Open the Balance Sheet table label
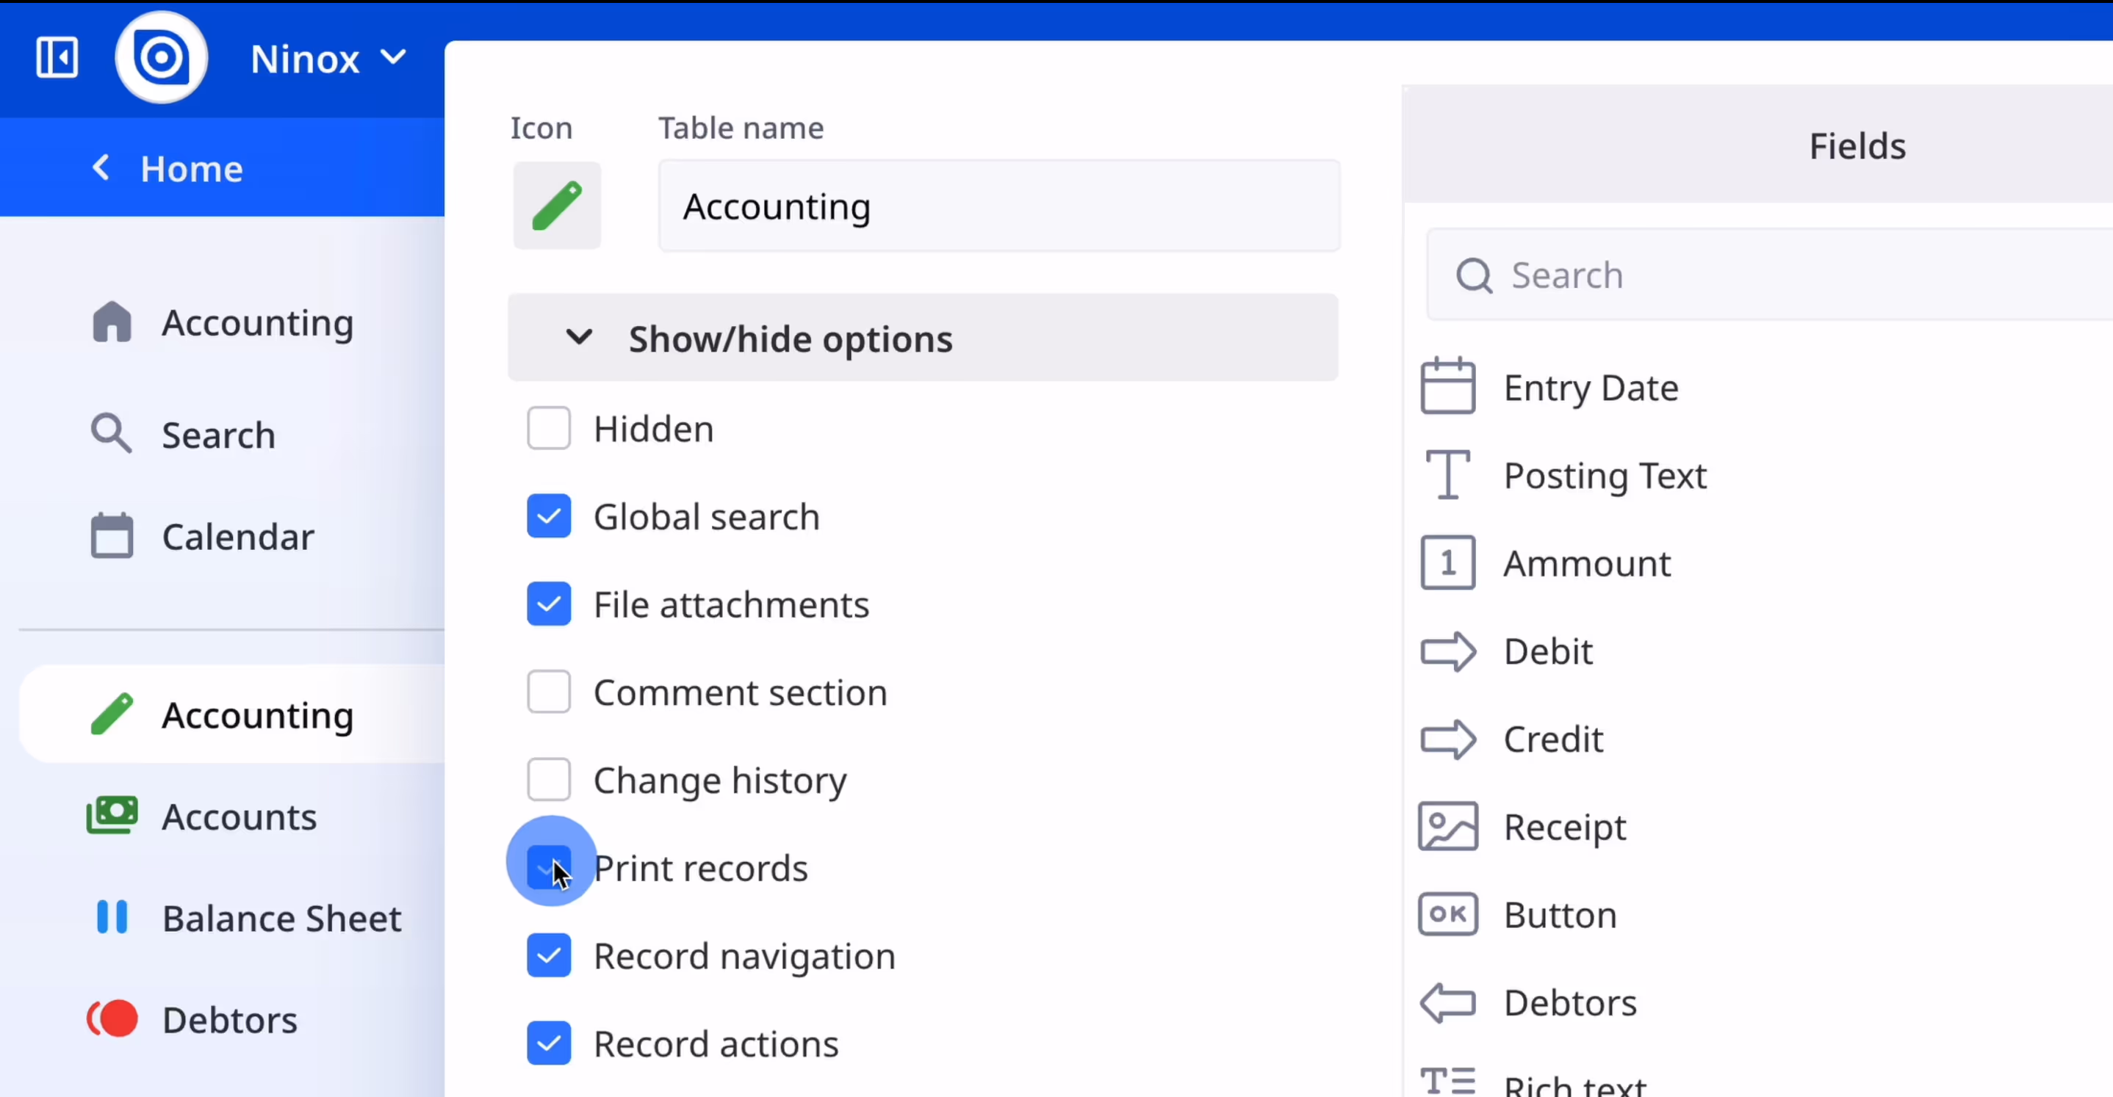Image resolution: width=2113 pixels, height=1097 pixels. point(281,919)
